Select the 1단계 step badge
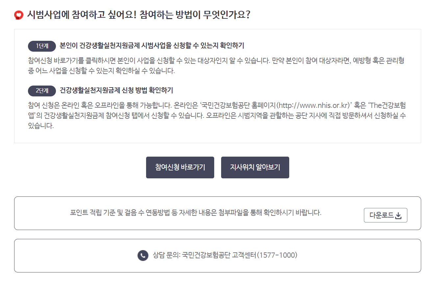This screenshot has height=282, width=434. coord(41,46)
